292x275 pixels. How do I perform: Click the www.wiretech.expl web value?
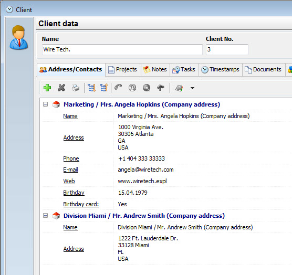point(142,181)
